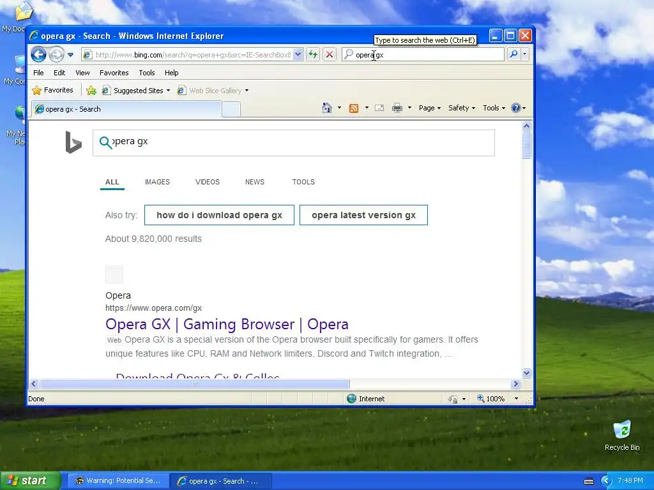Open the recent pages dropdown beside Forward

tap(70, 55)
